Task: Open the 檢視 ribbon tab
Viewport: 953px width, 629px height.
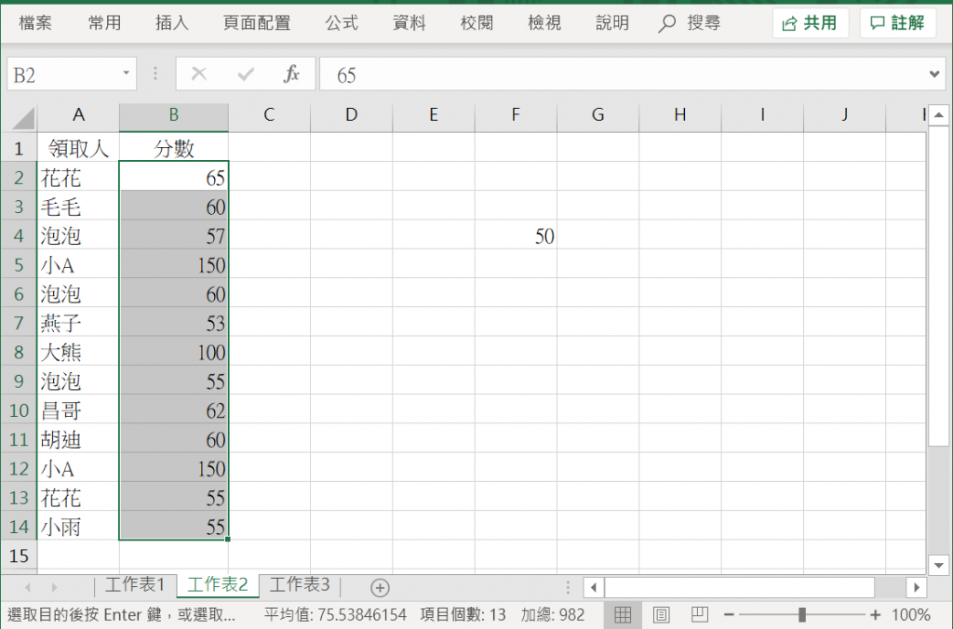Action: point(544,23)
